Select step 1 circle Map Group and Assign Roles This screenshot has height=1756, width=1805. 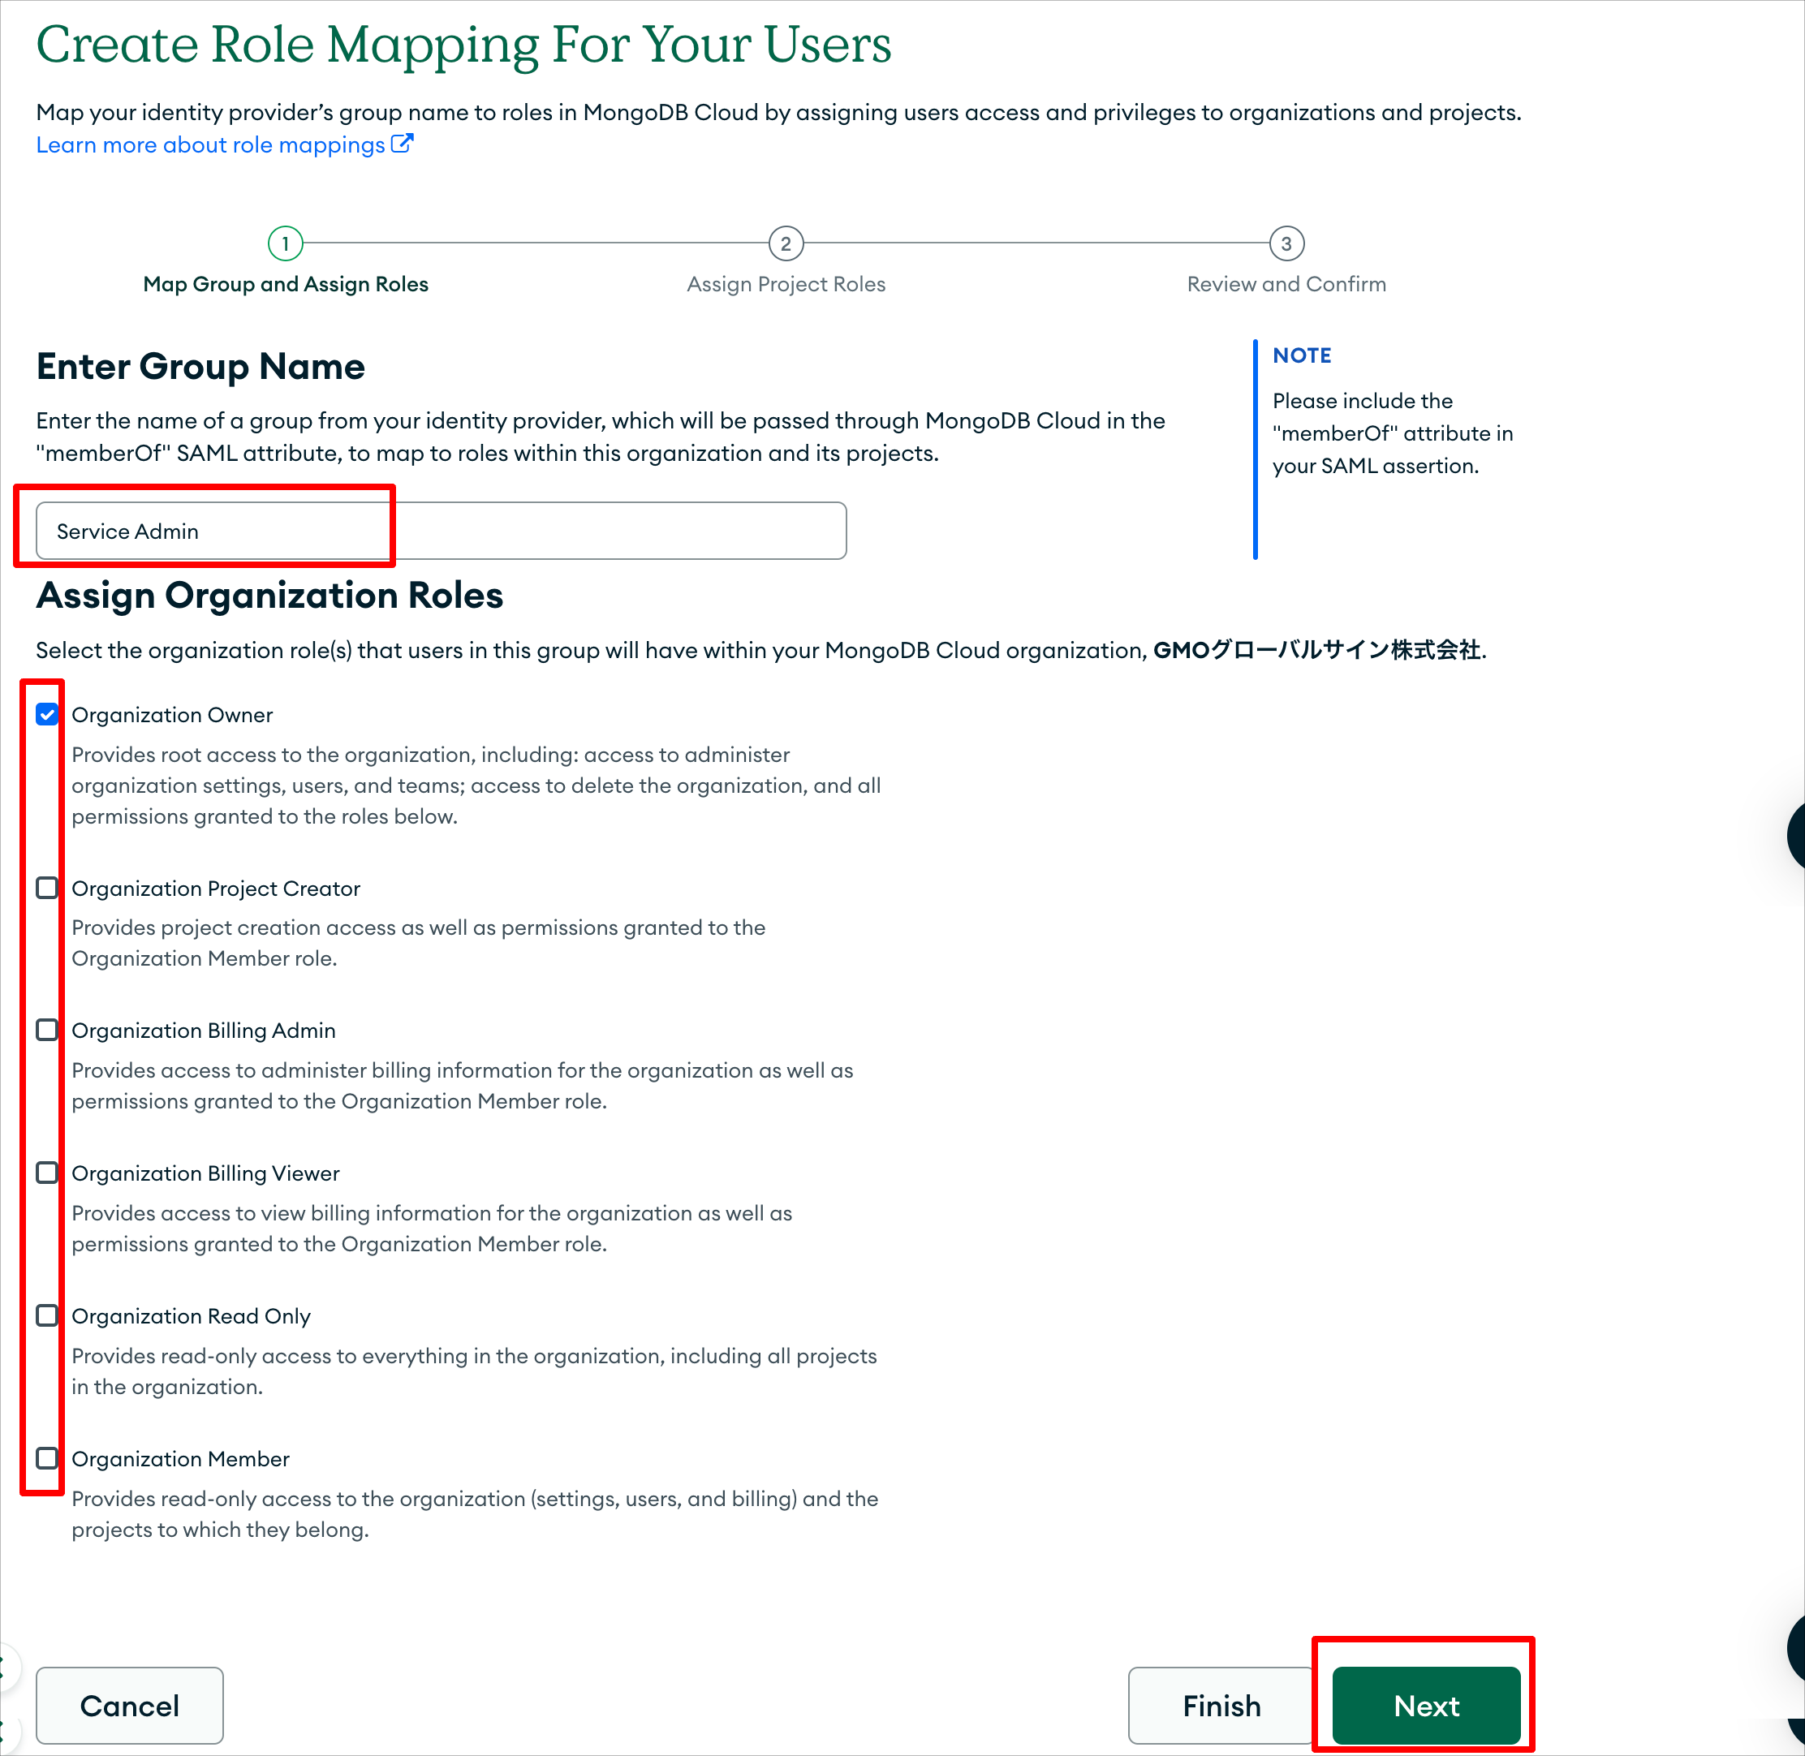pos(286,243)
